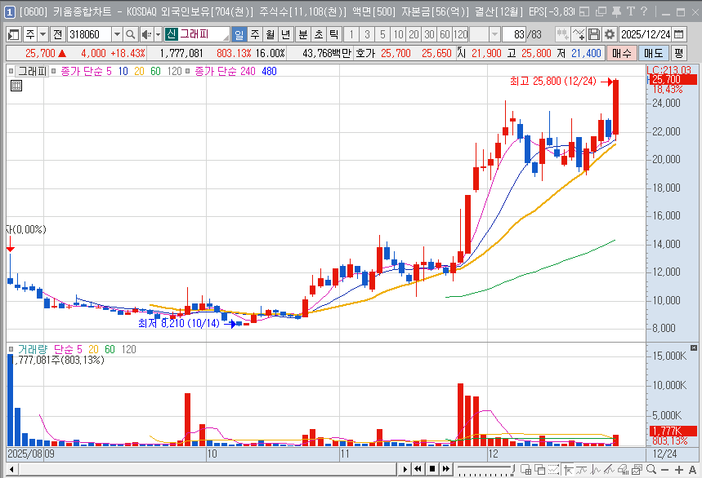This screenshot has height=478, width=702.
Task: Click the speaker sound alert icon
Action: [x=146, y=34]
